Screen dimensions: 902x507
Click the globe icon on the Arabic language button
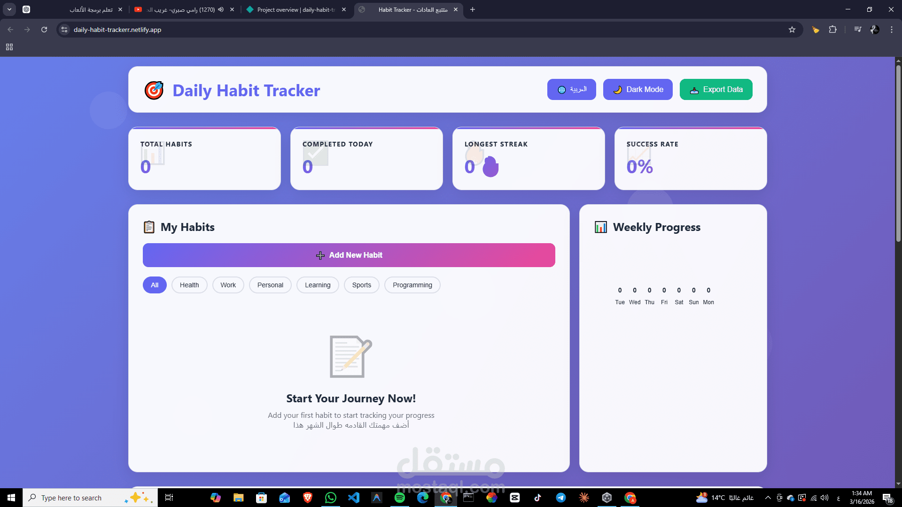[x=561, y=89]
